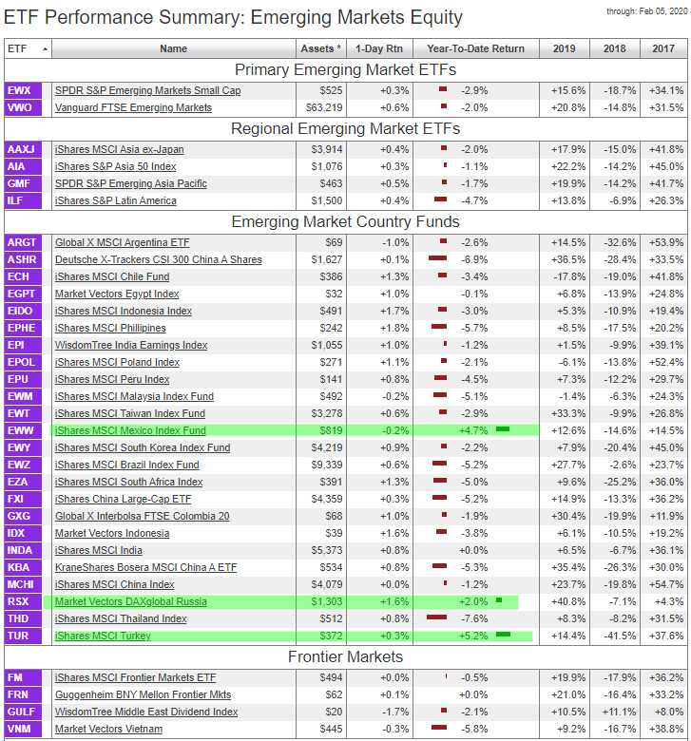Open iShares MSCI Mexico Index Fund link
The image size is (691, 741).
pyautogui.click(x=130, y=430)
